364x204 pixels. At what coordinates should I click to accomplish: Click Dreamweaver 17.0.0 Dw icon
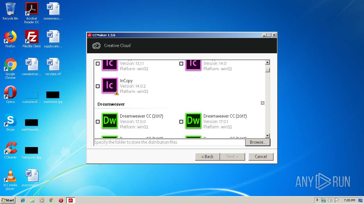click(x=110, y=121)
